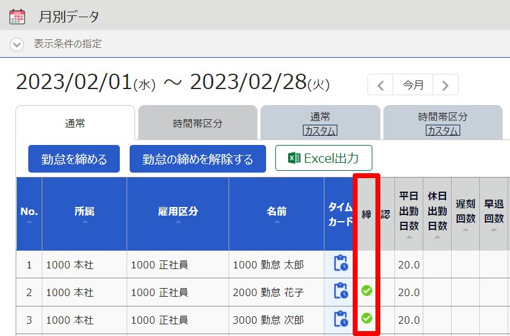This screenshot has height=336, width=510.
Task: Click 1000 正社員 in row 2
Action: [x=159, y=292]
